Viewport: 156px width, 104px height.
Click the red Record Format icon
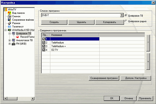[17, 37]
